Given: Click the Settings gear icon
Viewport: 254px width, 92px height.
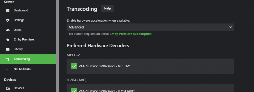Looking at the screenshot, I should 8,20.
